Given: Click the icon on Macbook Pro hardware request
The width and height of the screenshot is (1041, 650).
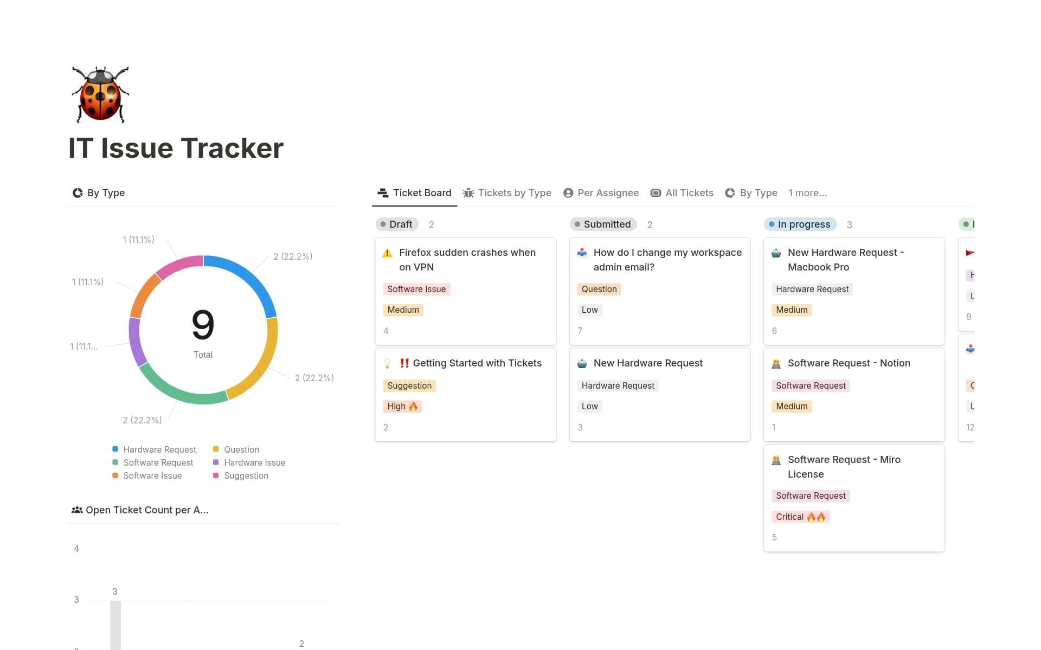Looking at the screenshot, I should pos(776,253).
